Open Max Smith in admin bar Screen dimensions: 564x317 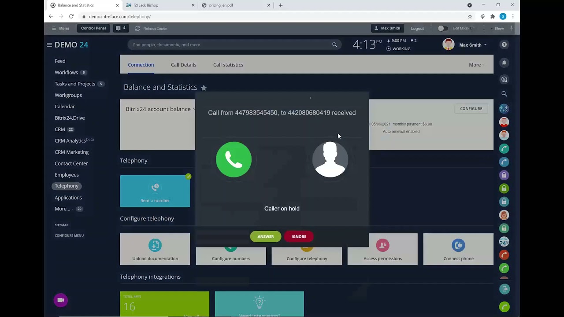tap(387, 28)
